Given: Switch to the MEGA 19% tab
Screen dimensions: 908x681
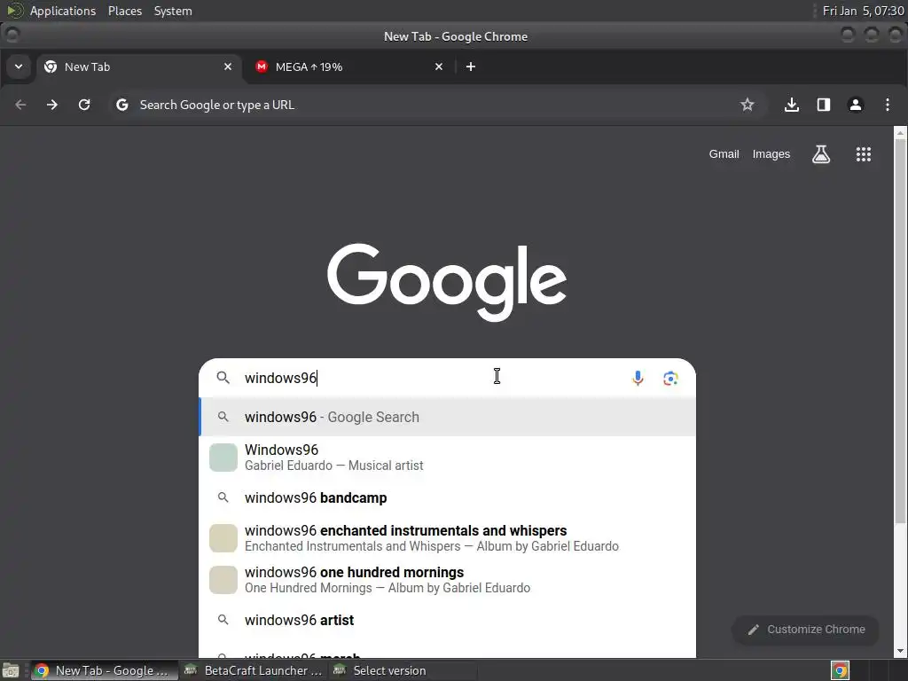Looking at the screenshot, I should click(x=349, y=67).
